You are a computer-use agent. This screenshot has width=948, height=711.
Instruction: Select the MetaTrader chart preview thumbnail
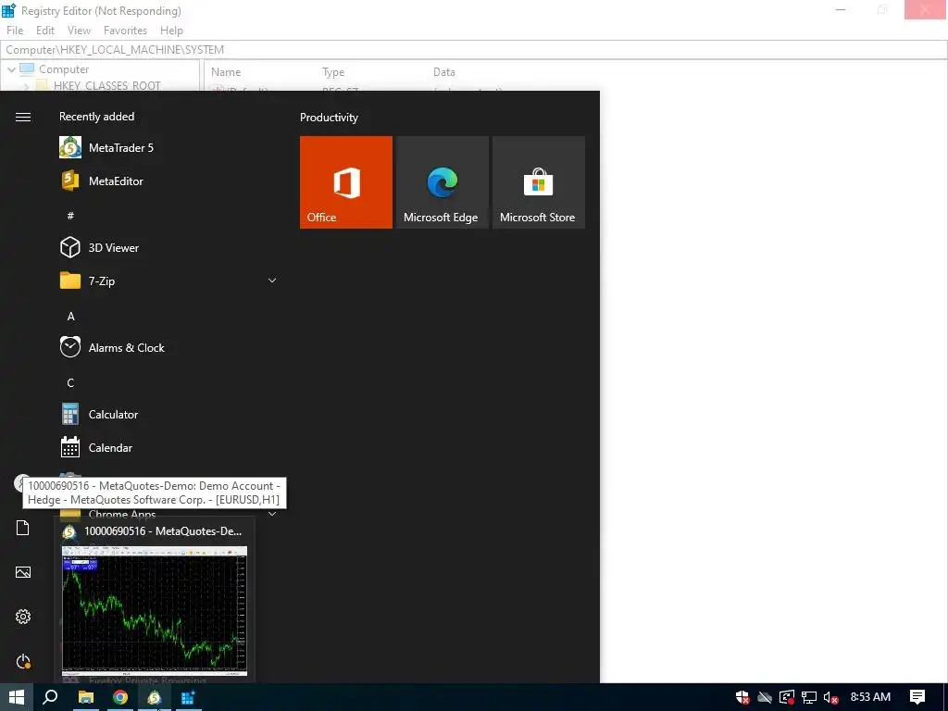[155, 611]
